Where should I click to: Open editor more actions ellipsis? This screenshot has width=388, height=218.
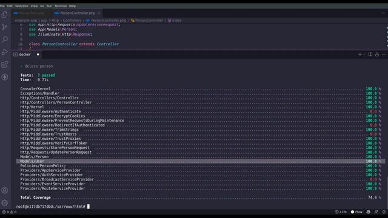point(384,13)
